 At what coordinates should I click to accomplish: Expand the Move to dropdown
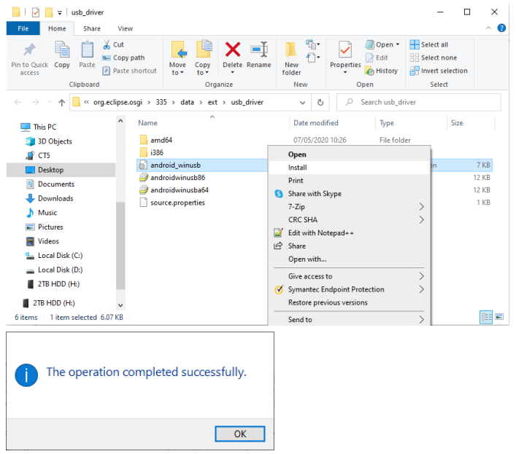pos(178,73)
